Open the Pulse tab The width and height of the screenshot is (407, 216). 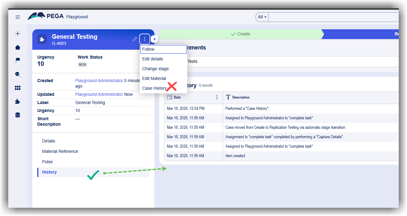[48, 162]
